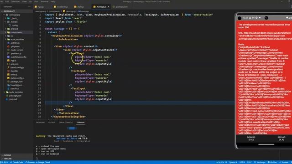Click Ln 26 cursor position status

[x=221, y=162]
